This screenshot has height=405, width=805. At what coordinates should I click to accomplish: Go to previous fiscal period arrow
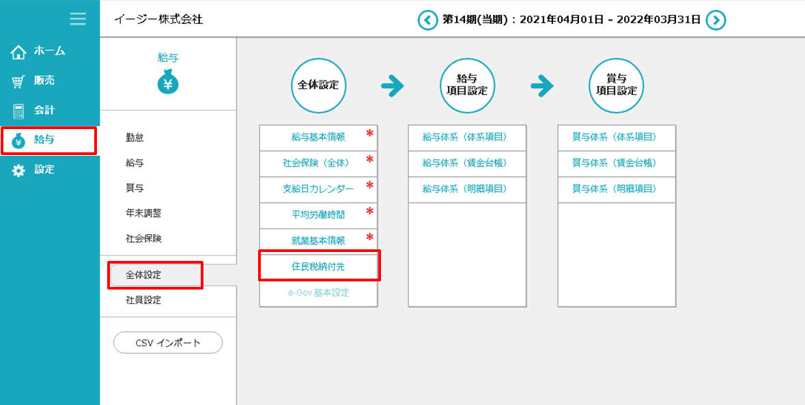427,20
